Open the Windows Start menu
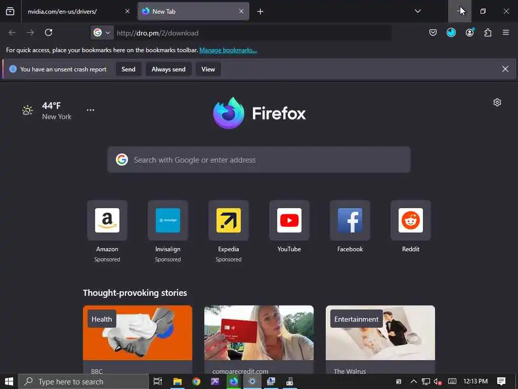The image size is (518, 389). point(9,381)
